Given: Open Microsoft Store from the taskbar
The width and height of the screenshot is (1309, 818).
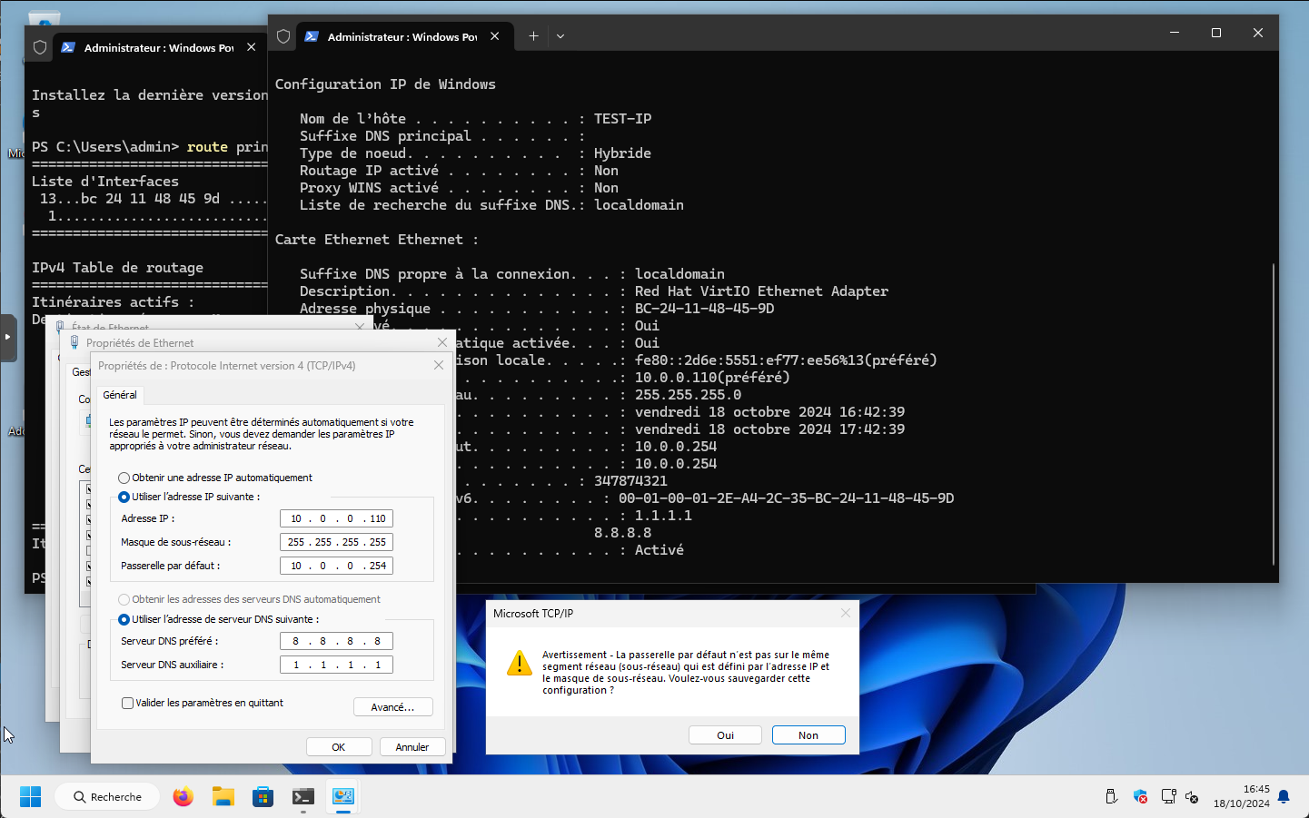Looking at the screenshot, I should coord(263,796).
